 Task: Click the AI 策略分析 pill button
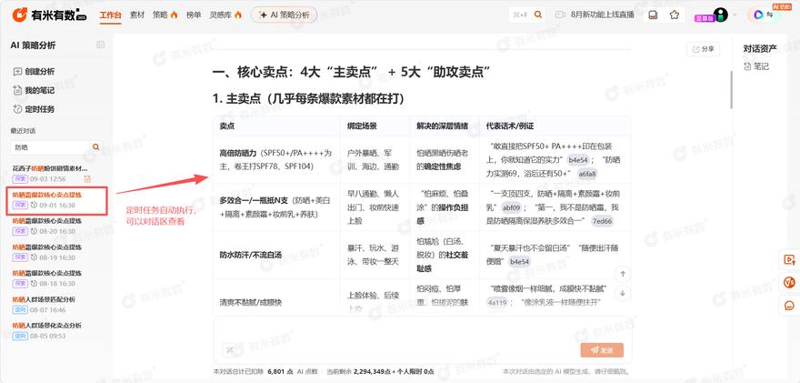(284, 15)
